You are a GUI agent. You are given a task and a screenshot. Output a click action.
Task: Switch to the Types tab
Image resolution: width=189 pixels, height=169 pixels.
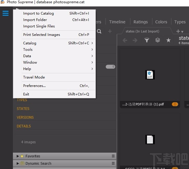point(180,22)
